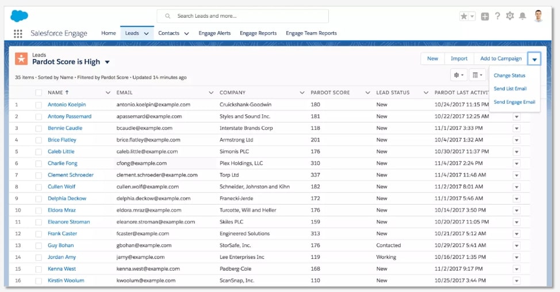Click the Working lead status cell
Image resolution: width=560 pixels, height=292 pixels.
pyautogui.click(x=386, y=257)
